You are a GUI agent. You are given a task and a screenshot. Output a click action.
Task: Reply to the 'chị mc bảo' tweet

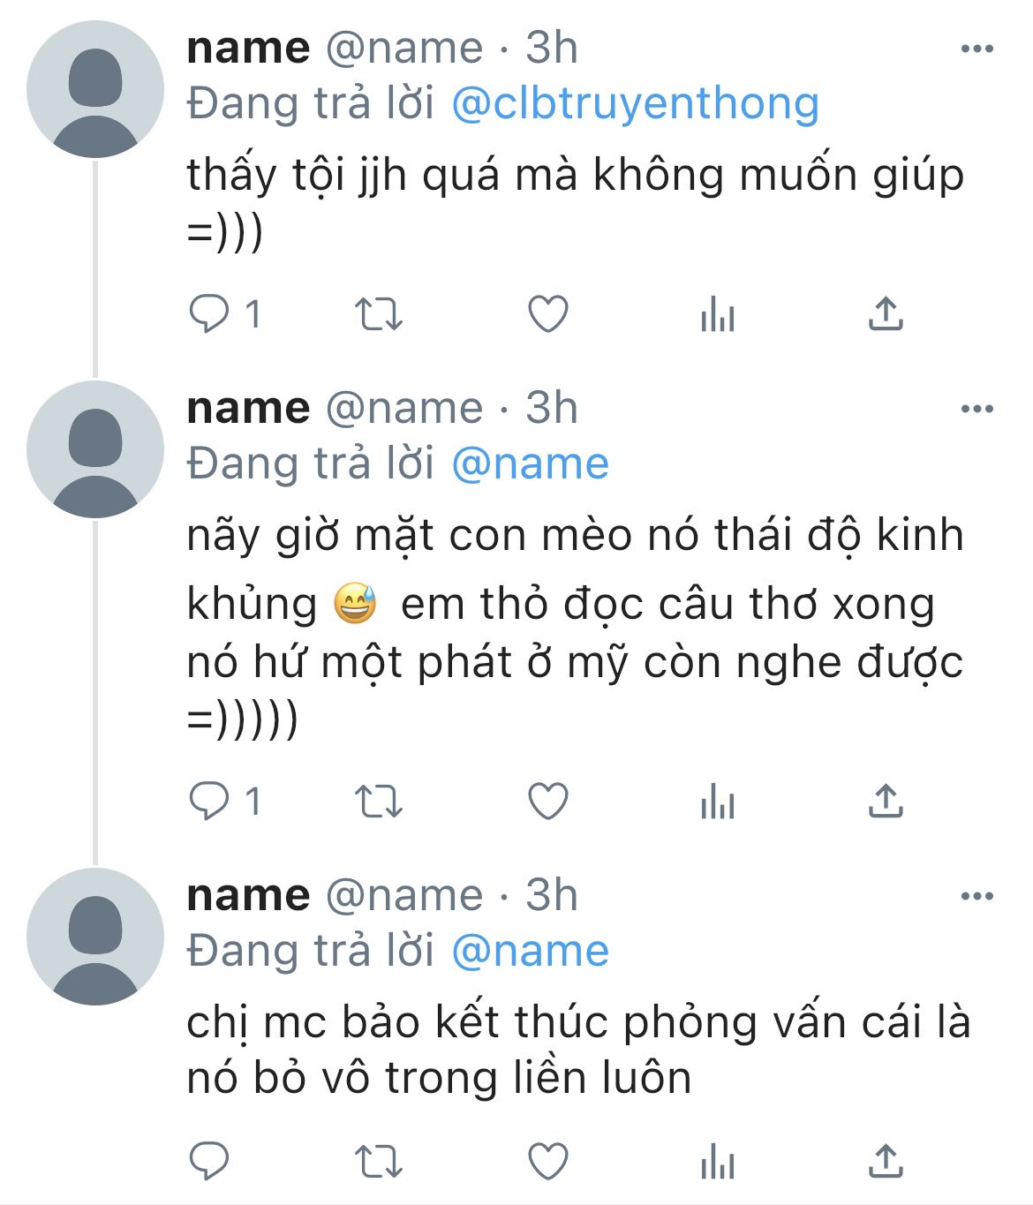click(x=209, y=1161)
